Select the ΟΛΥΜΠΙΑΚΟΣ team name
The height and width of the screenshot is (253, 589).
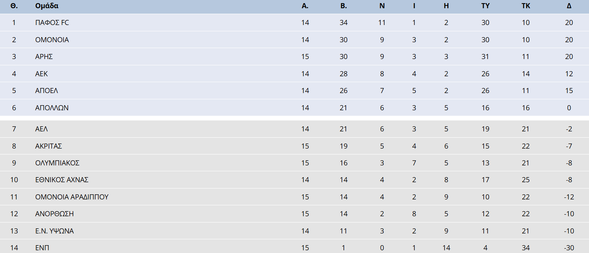click(57, 163)
